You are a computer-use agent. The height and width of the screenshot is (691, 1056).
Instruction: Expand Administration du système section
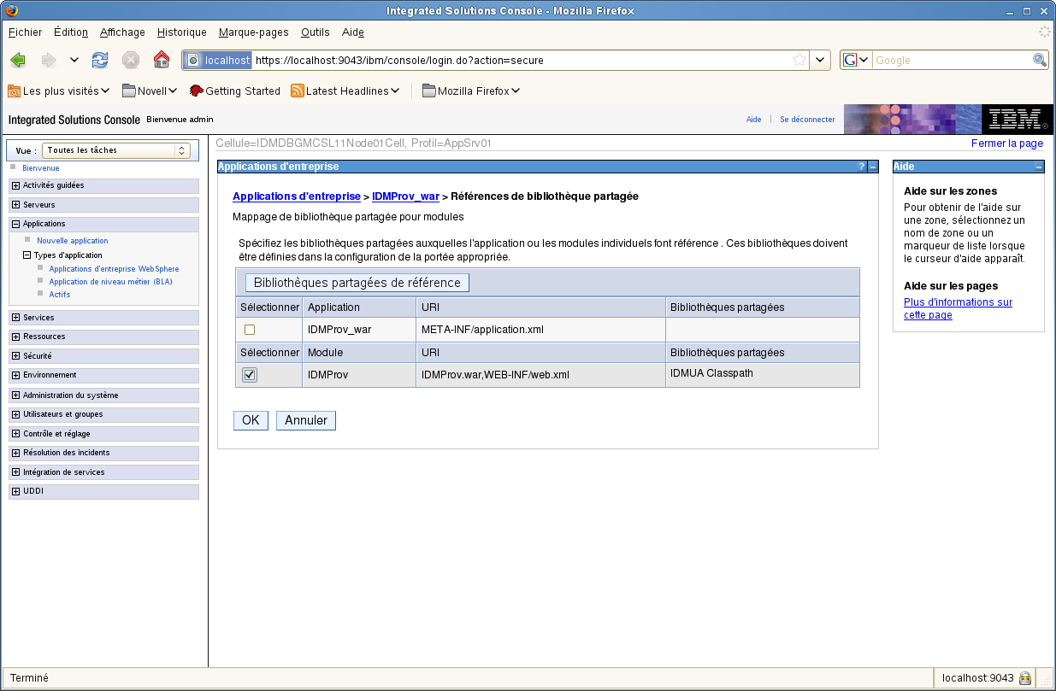tap(16, 395)
